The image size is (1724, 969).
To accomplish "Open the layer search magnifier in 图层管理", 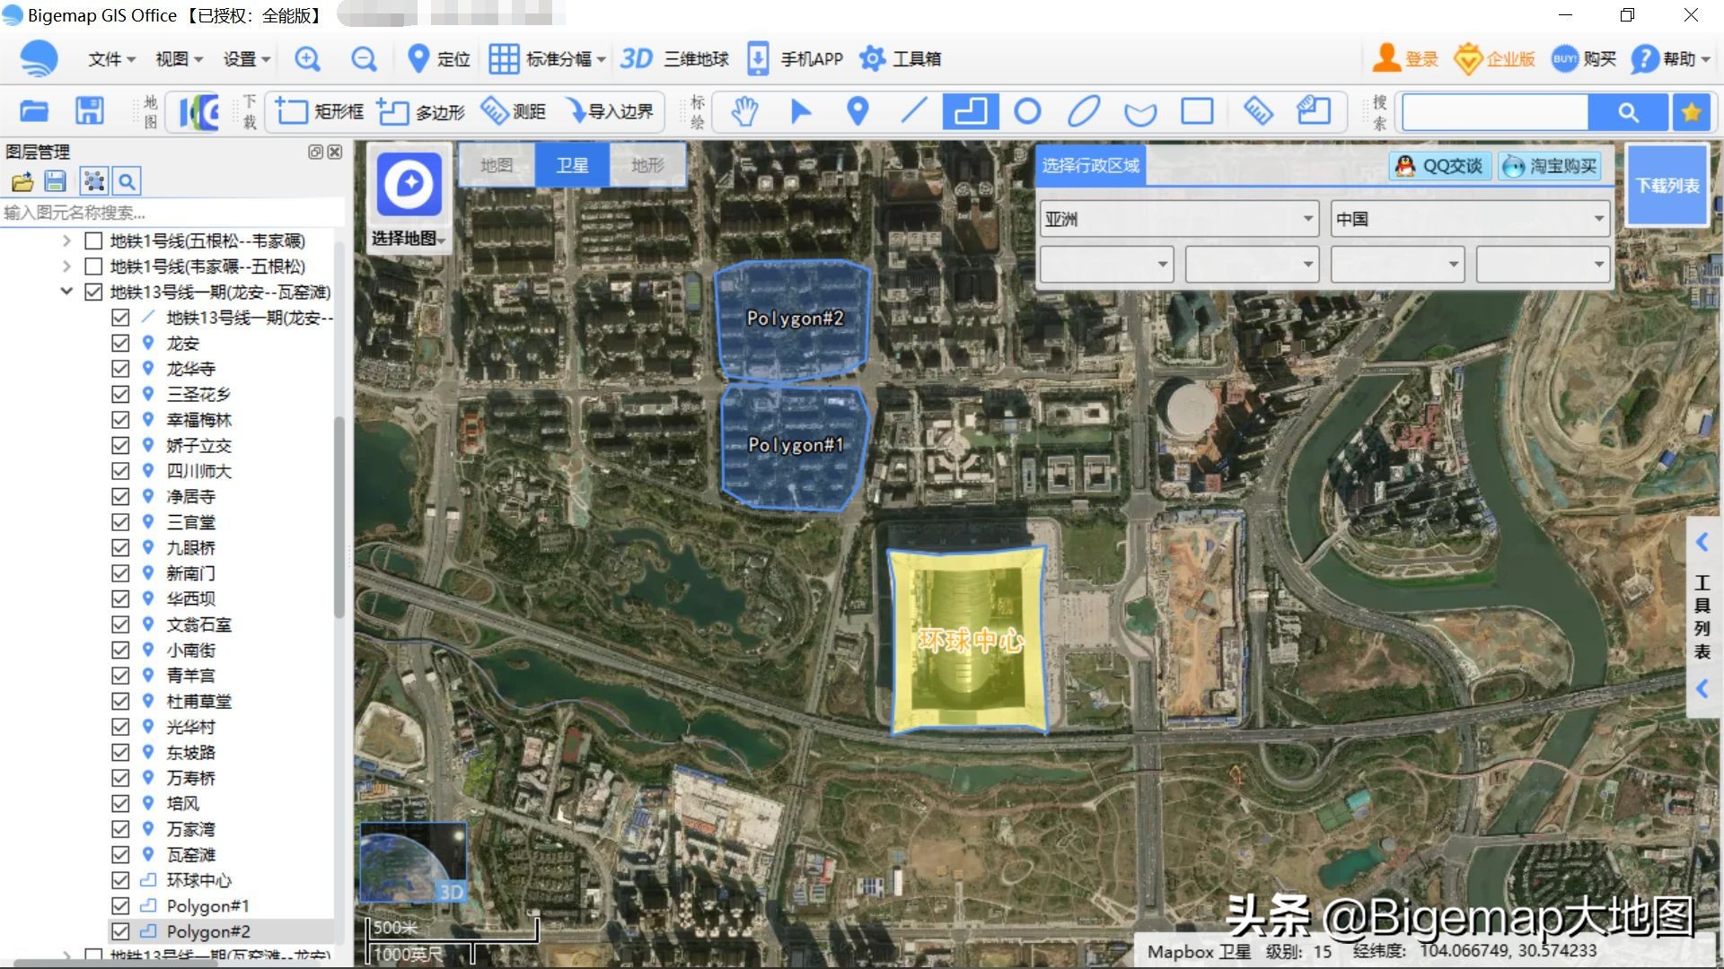I will click(x=127, y=180).
